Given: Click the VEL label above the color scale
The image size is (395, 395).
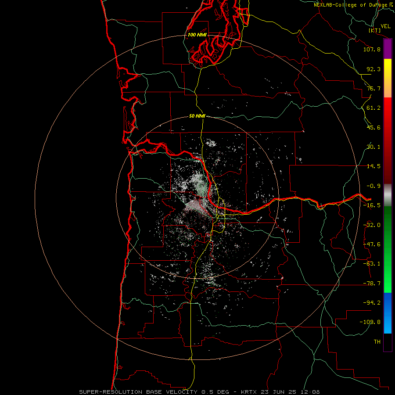Looking at the screenshot, I should point(385,26).
